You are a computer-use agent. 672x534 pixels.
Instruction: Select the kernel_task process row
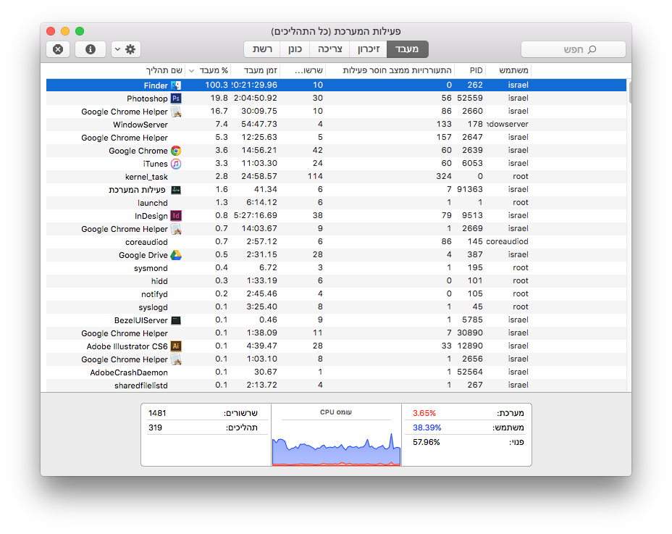(336, 177)
